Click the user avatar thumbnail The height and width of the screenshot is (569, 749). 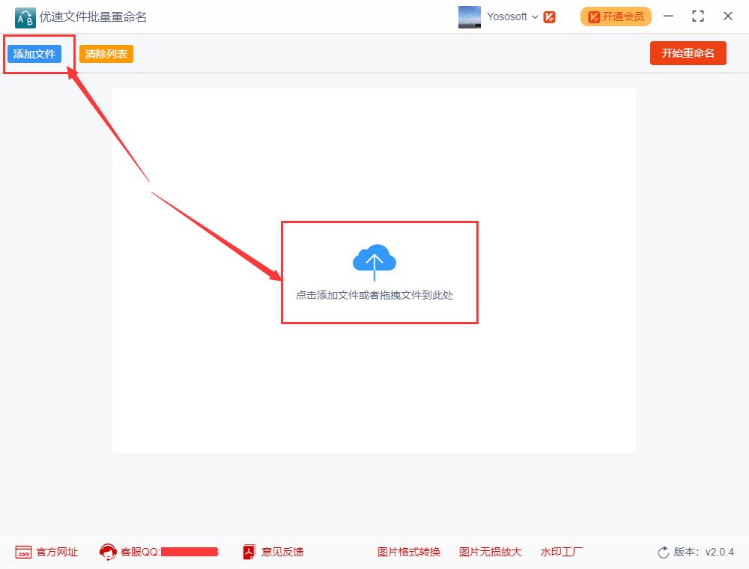470,16
